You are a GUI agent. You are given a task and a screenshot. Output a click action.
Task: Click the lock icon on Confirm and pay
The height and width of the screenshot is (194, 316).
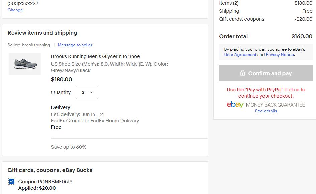[243, 73]
